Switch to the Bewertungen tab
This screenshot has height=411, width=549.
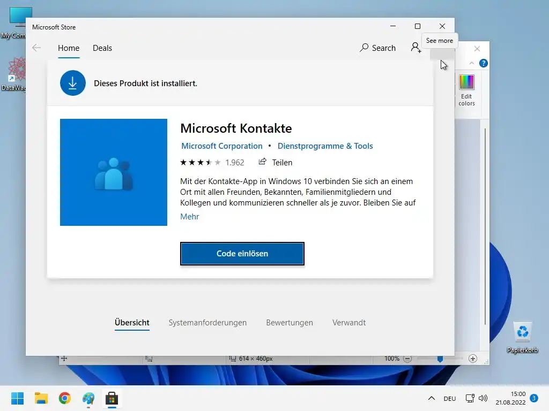(x=290, y=323)
